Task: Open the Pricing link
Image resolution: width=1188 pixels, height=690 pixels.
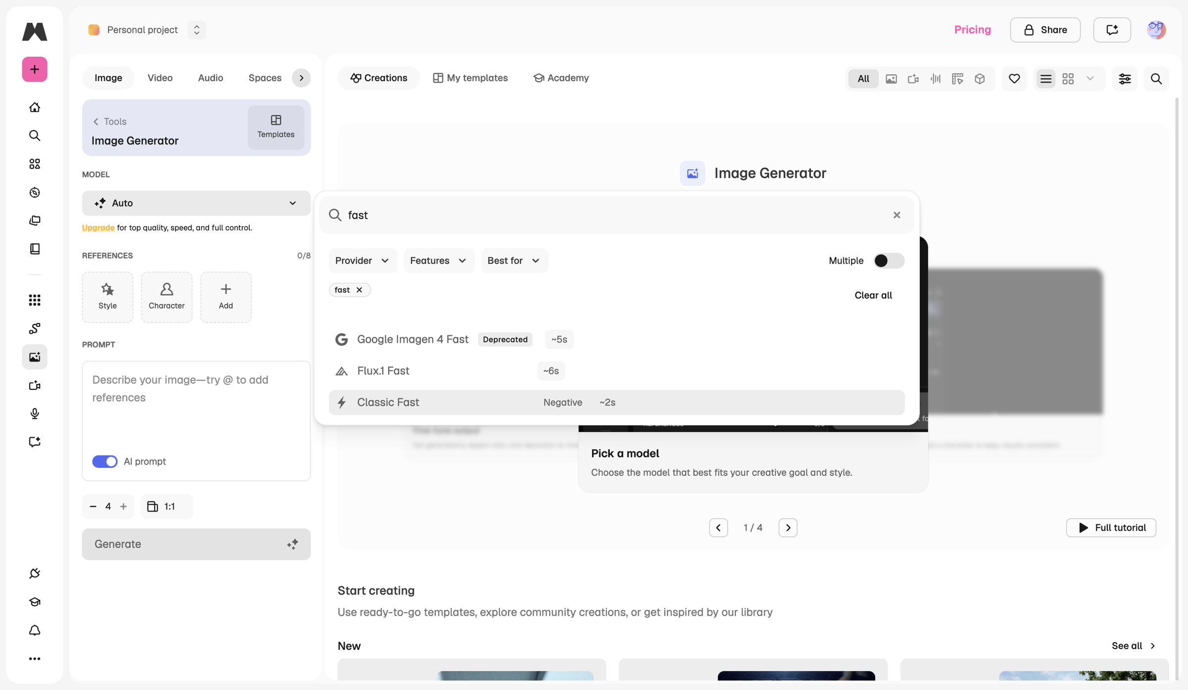Action: 972,30
